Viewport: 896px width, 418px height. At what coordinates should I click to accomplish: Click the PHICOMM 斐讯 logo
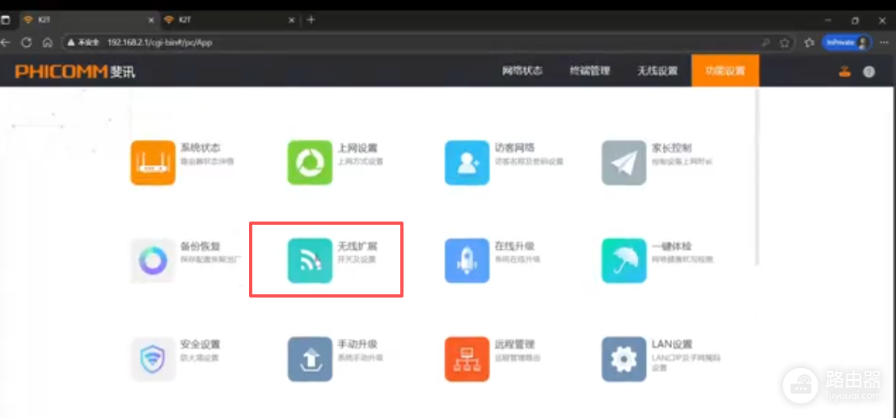tap(75, 71)
